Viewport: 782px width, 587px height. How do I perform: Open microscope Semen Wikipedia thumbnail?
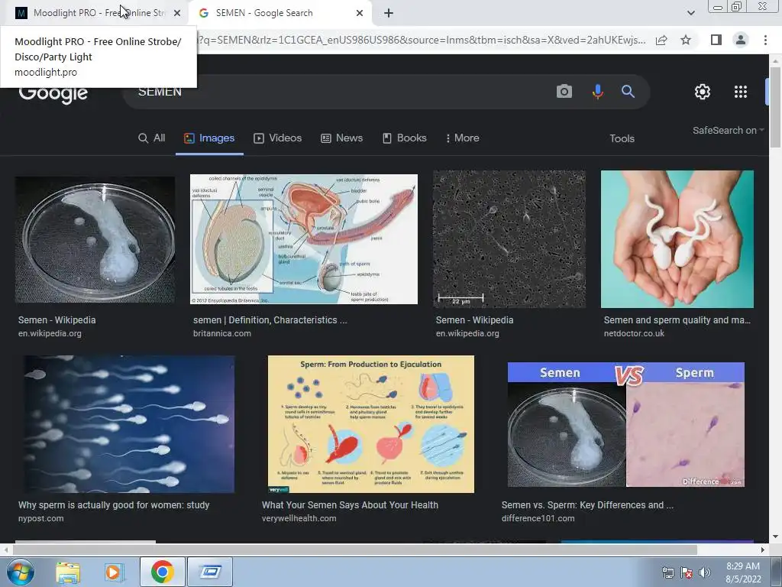pyautogui.click(x=509, y=238)
